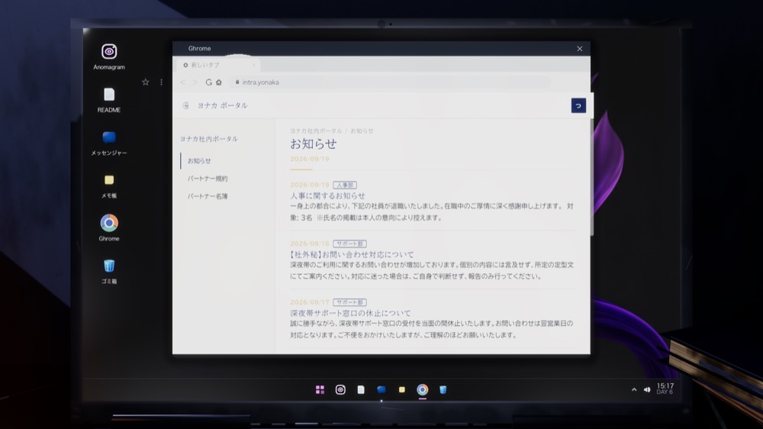The height and width of the screenshot is (429, 763).
Task: Reload the page with the refresh icon
Action: coord(208,82)
